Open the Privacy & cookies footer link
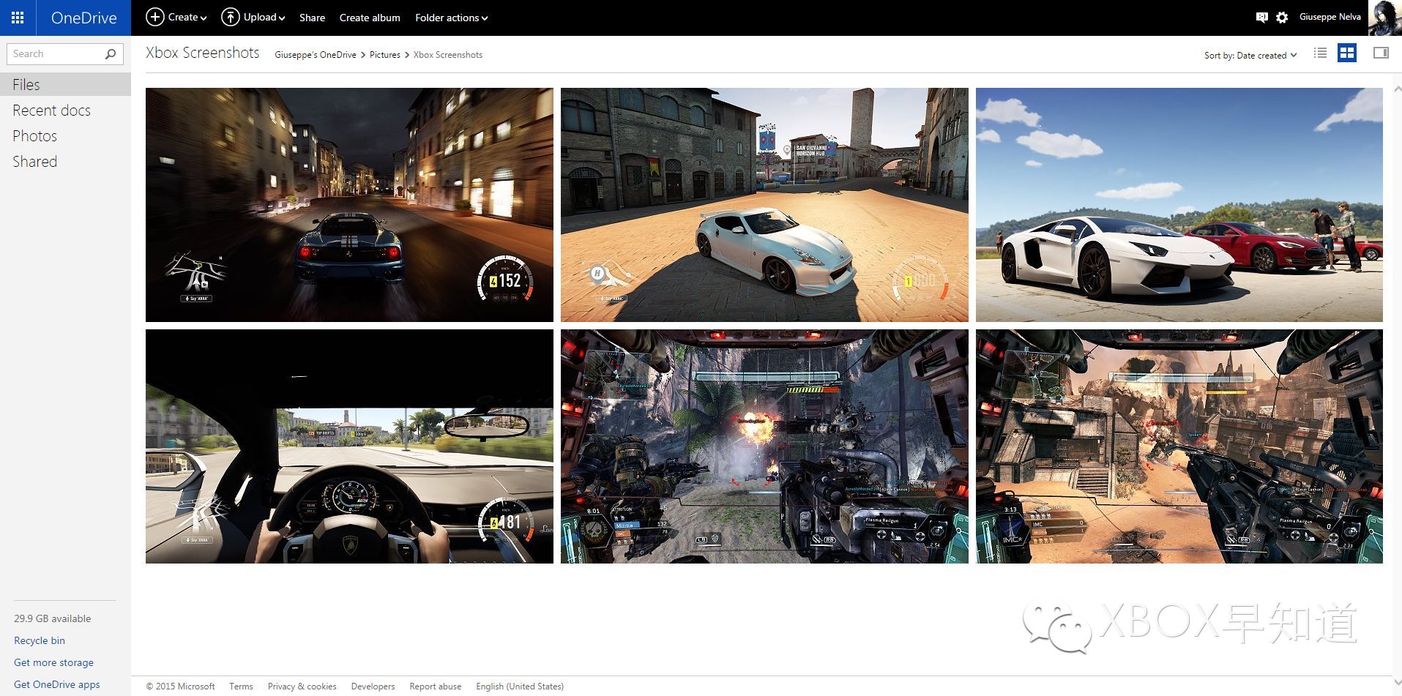Image resolution: width=1402 pixels, height=696 pixels. point(302,686)
